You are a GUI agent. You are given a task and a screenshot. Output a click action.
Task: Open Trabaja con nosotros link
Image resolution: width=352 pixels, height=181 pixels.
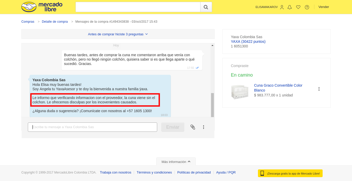point(115,172)
